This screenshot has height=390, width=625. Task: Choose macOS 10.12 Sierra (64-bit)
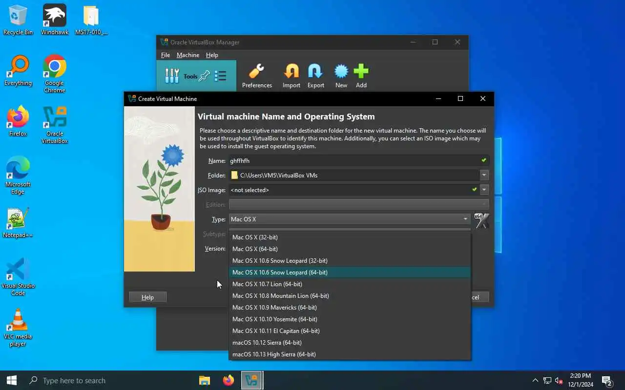pyautogui.click(x=350, y=342)
